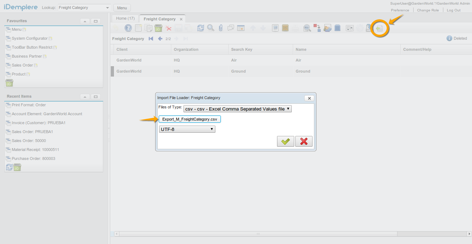
Task: Click the Attachment paperclip icon
Action: tap(221, 28)
